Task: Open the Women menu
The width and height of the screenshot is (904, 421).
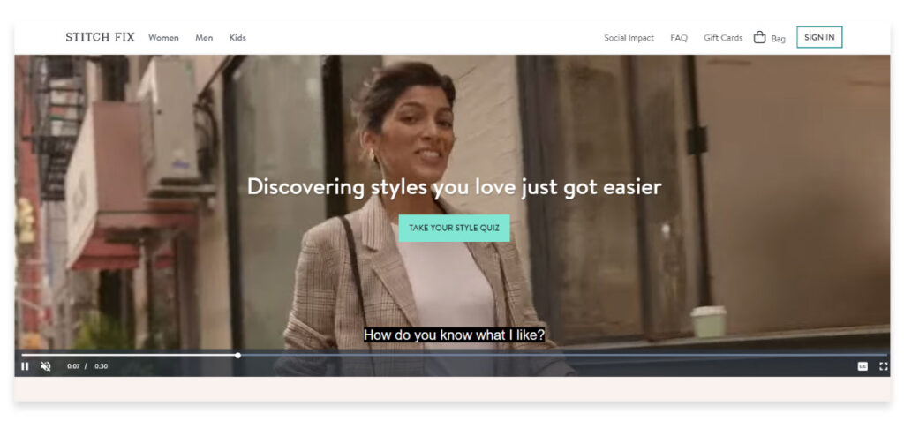Action: tap(163, 38)
